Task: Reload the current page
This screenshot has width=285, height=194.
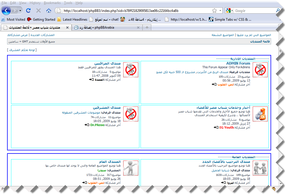Action: [x=28, y=11]
